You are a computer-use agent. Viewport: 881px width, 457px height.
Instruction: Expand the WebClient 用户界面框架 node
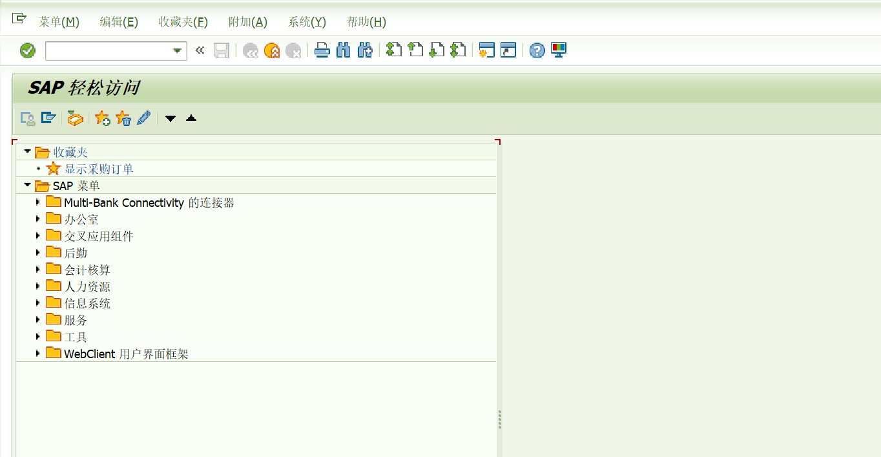39,354
